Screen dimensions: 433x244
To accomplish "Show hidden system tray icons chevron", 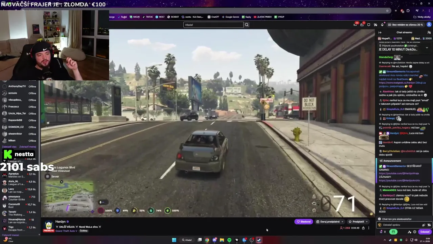I will 385,240.
